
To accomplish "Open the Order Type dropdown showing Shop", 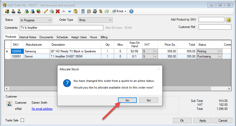I will point(110,20).
